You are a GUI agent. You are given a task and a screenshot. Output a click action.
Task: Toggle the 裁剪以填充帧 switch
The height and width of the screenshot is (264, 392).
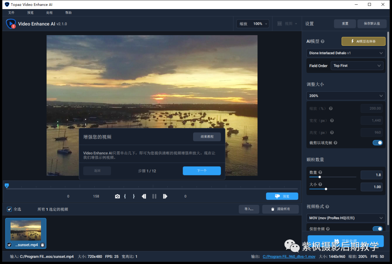click(377, 143)
